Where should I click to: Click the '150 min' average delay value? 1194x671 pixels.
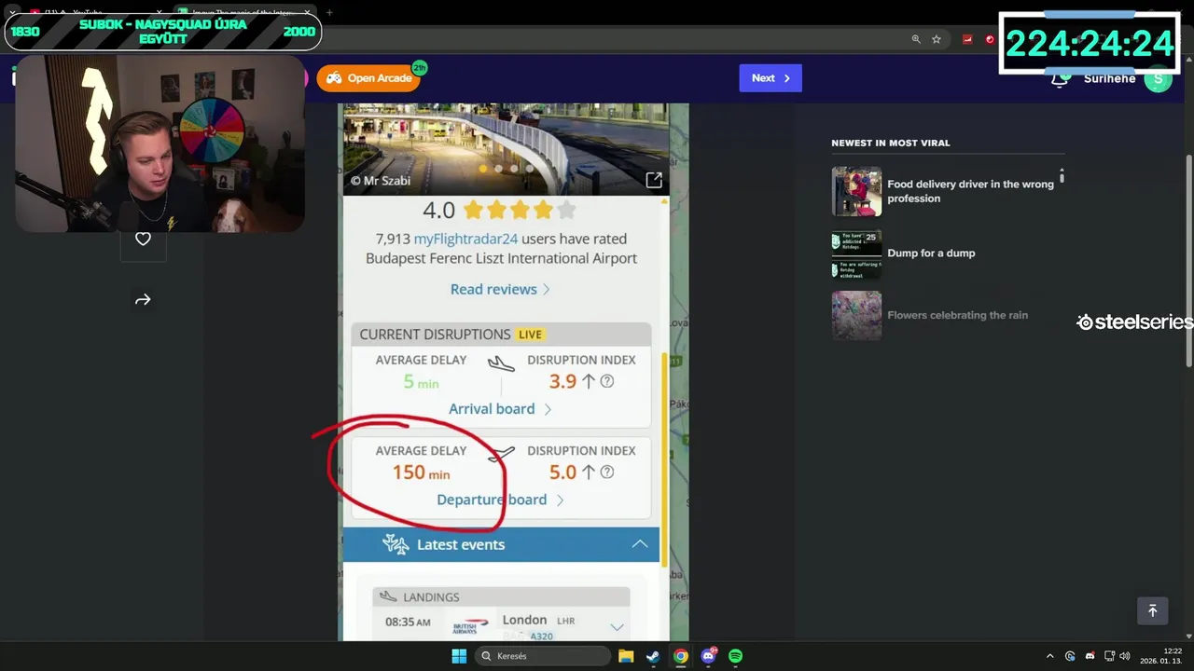click(421, 472)
